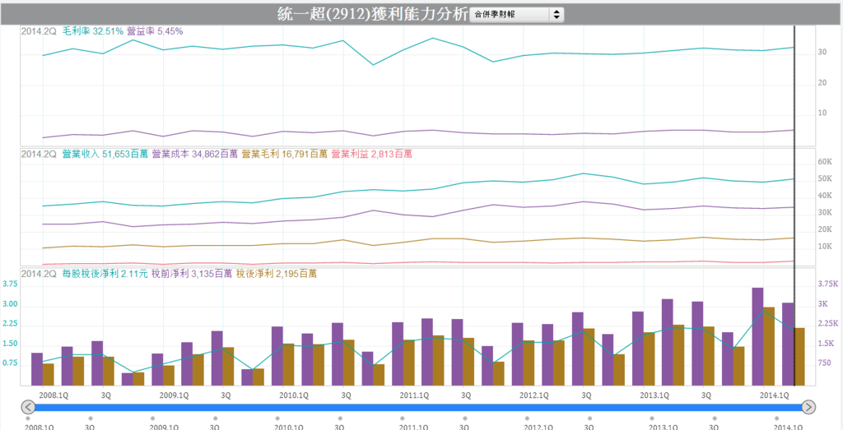Screen dimensions: 843x430
Task: Select the navigator dot for 2009.1Q
Action: 152,418
